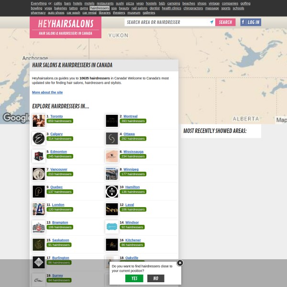Open the Calgary link
The height and width of the screenshot is (287, 287).
point(56,134)
